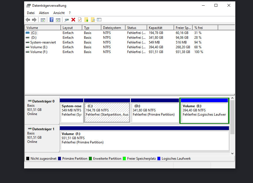This screenshot has width=253, height=183.
Task: Select the System-rese partition block on Datenträger 0
Action: (72, 111)
